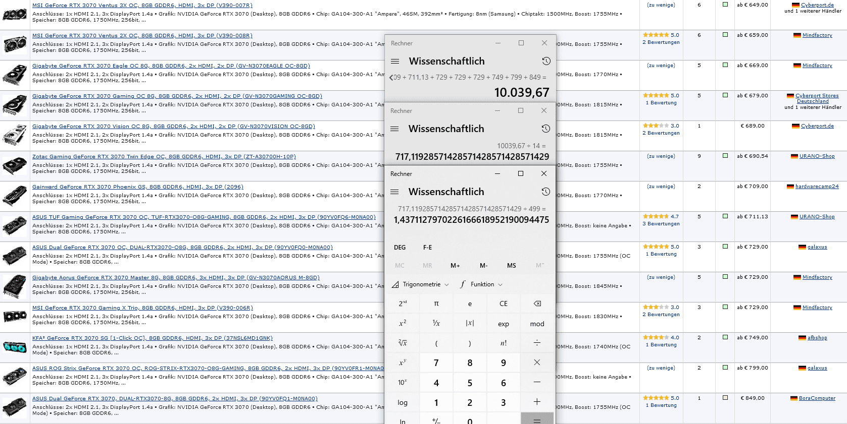
Task: Tick compare checkbox for €711,13 row
Action: click(725, 216)
